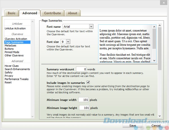169x130 pixels.
Task: Click the Save button
Action: 133,125
